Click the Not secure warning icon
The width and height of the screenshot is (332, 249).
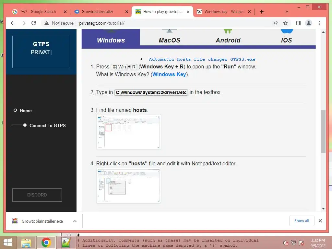[47, 23]
